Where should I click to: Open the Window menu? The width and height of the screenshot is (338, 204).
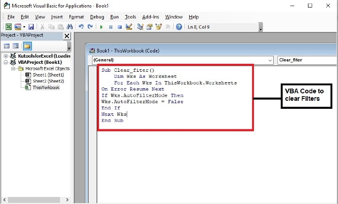point(174,17)
